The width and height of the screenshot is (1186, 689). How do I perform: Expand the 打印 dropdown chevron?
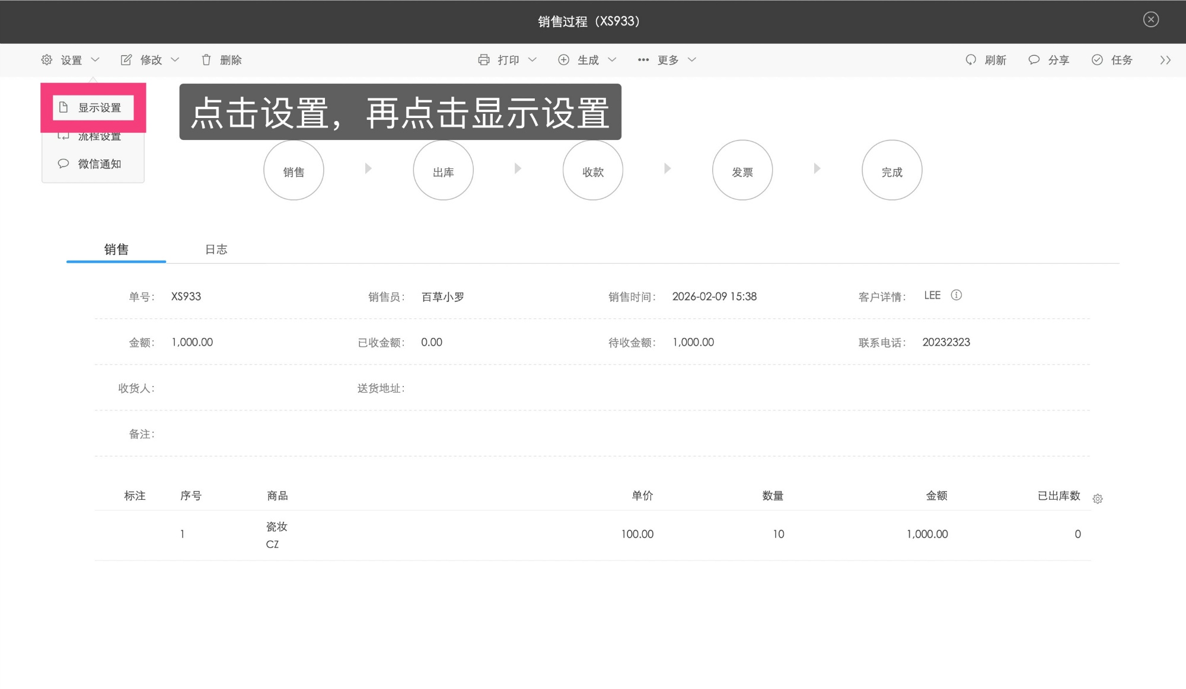tap(533, 59)
